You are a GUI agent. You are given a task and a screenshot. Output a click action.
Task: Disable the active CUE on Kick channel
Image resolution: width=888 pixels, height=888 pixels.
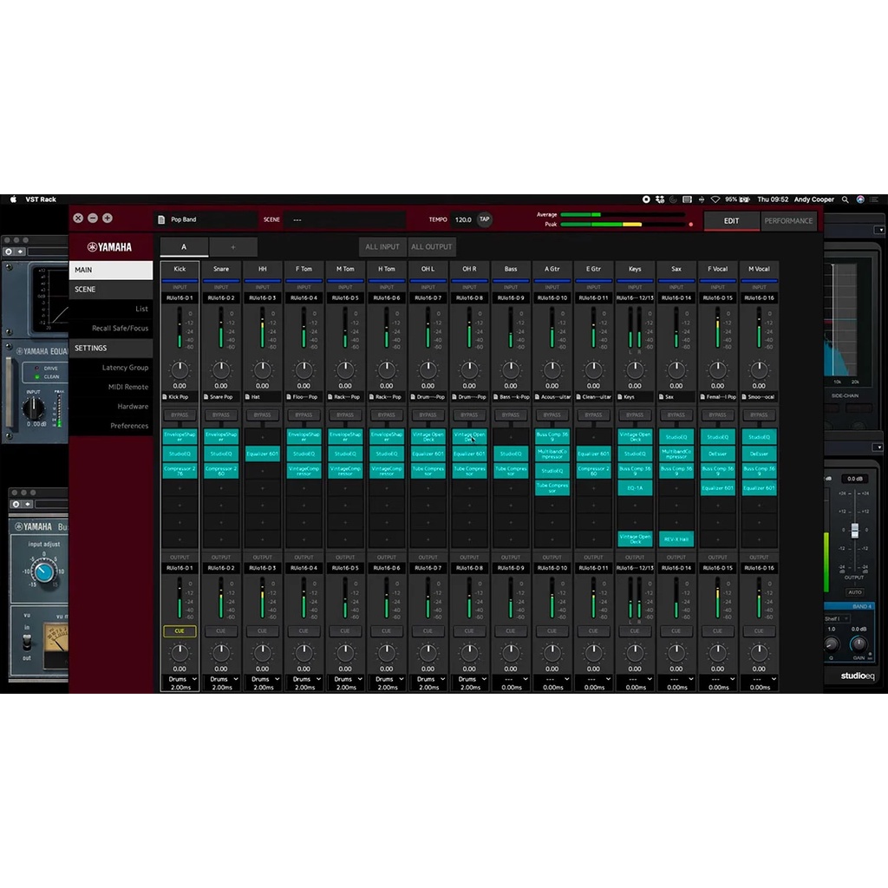pos(180,631)
